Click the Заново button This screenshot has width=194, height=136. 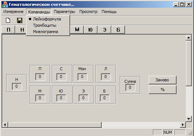click(x=162, y=80)
